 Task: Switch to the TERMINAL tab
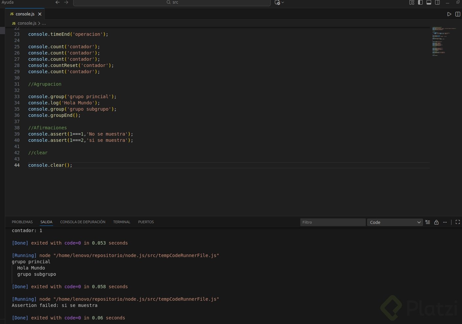click(122, 222)
